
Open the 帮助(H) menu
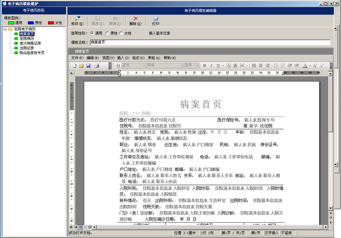[170, 58]
